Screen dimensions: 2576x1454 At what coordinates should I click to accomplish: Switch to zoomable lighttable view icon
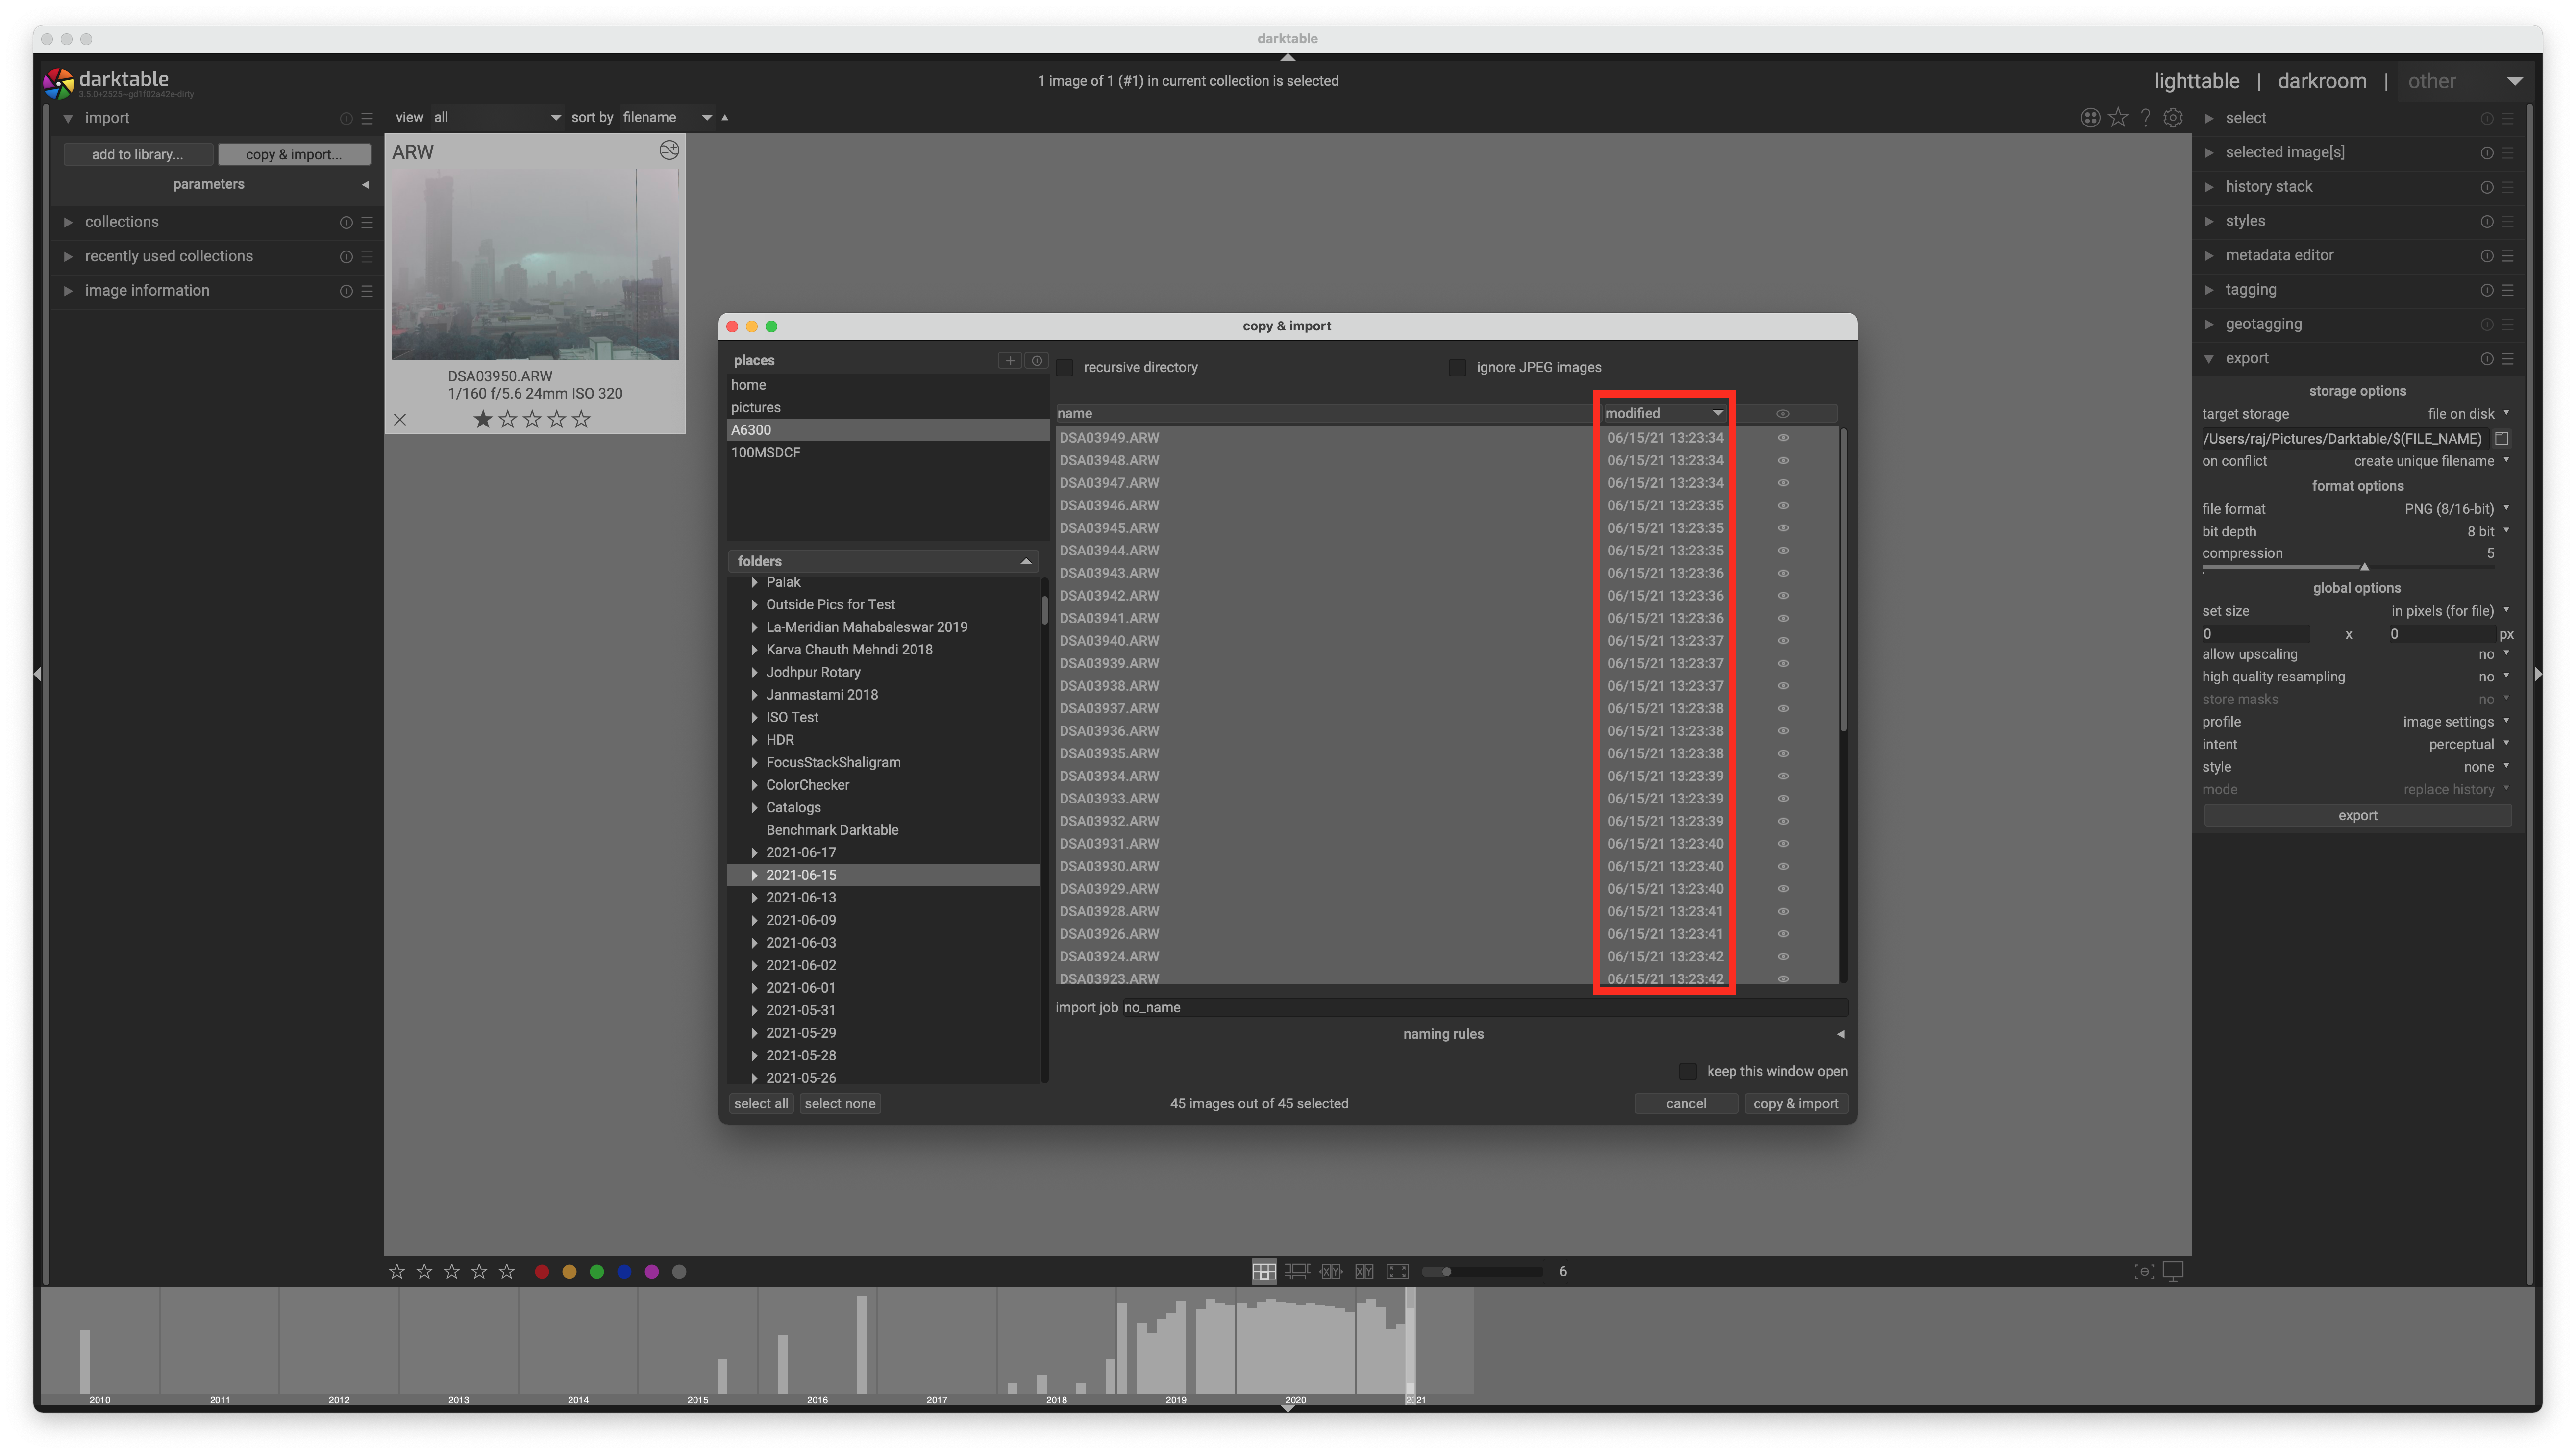click(x=1297, y=1271)
